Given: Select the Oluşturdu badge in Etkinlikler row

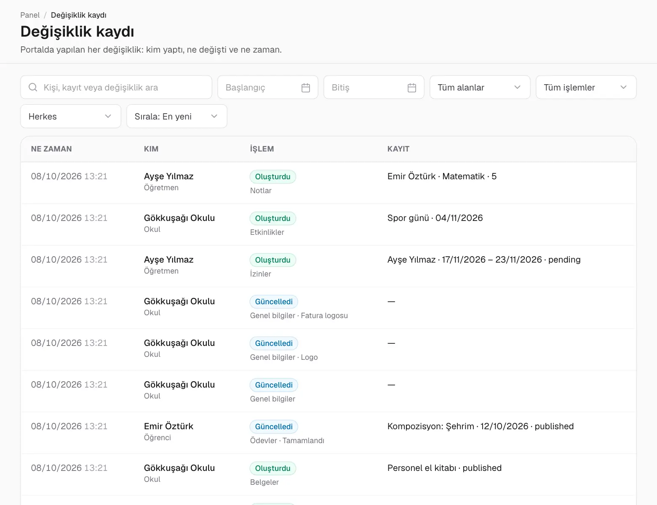Looking at the screenshot, I should (273, 218).
